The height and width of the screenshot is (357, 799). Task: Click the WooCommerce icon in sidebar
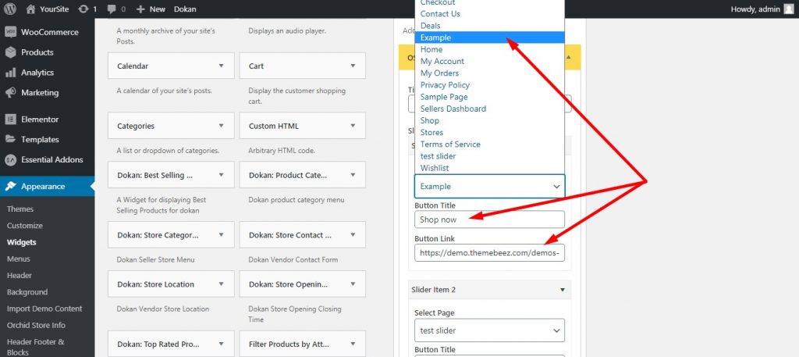pyautogui.click(x=11, y=32)
